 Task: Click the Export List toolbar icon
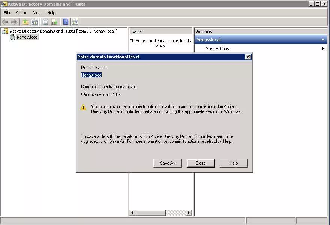coord(54,22)
